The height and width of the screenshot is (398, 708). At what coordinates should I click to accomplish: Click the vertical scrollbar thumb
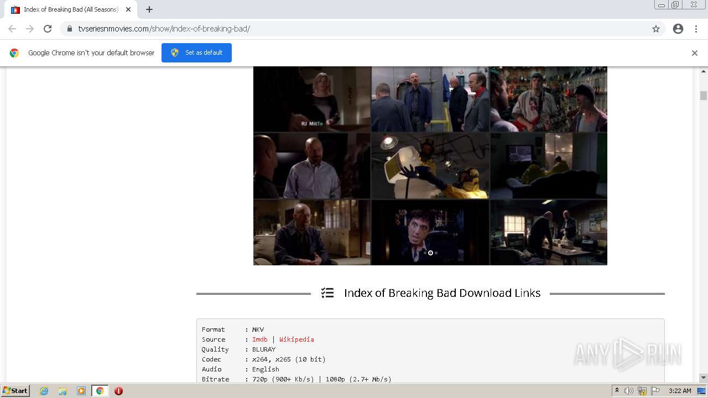pos(704,96)
